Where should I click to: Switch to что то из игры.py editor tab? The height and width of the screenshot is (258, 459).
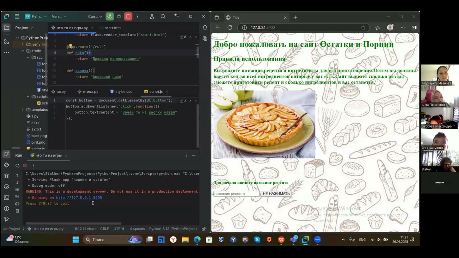[72, 28]
